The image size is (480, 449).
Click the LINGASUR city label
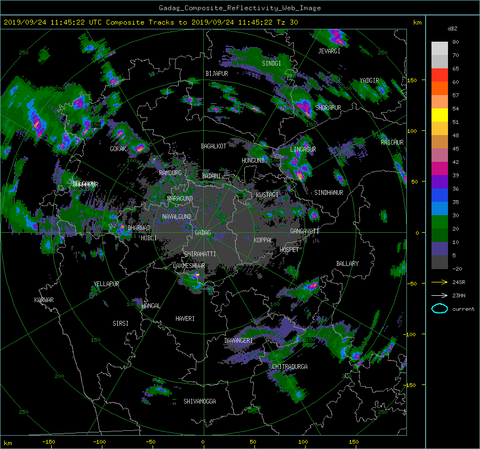(x=303, y=149)
